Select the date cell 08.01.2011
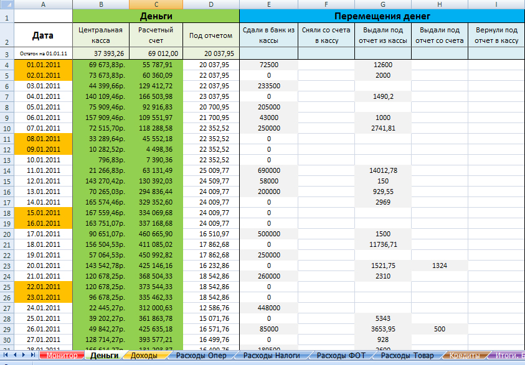 point(43,139)
